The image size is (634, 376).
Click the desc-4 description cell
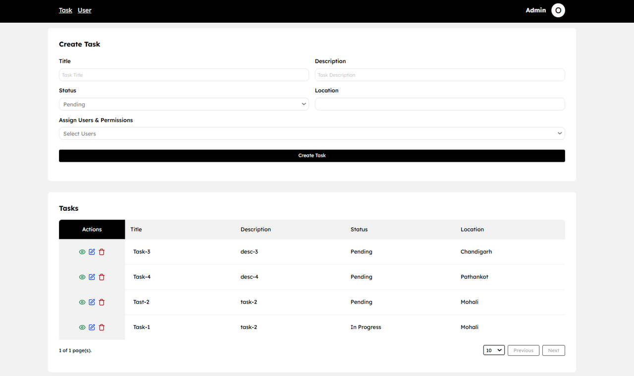click(250, 277)
